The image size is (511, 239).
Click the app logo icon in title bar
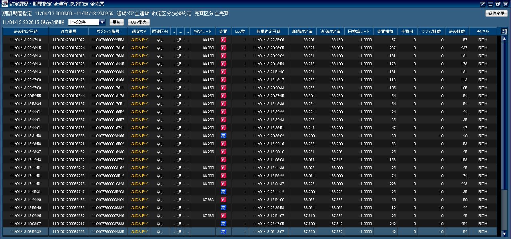click(x=4, y=4)
